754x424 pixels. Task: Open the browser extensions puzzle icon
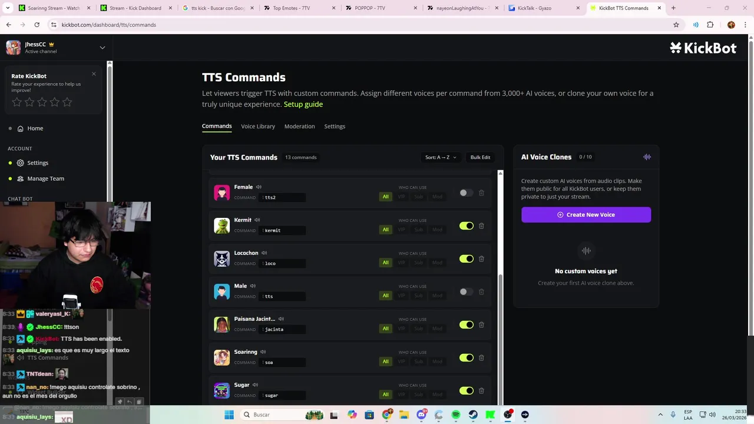point(710,25)
